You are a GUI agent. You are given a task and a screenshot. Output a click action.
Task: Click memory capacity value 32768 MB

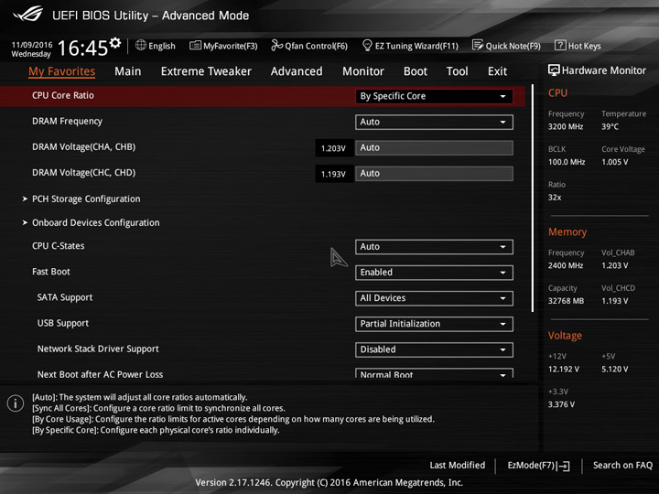point(567,301)
